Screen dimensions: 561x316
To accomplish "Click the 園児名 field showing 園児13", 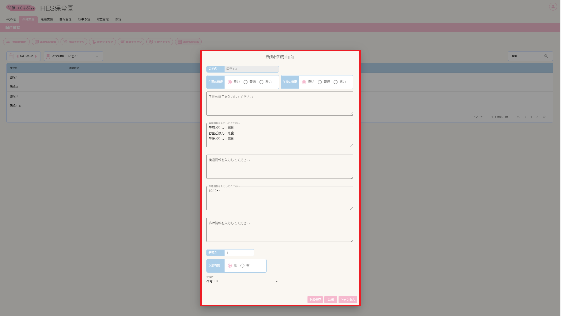I will pos(251,69).
